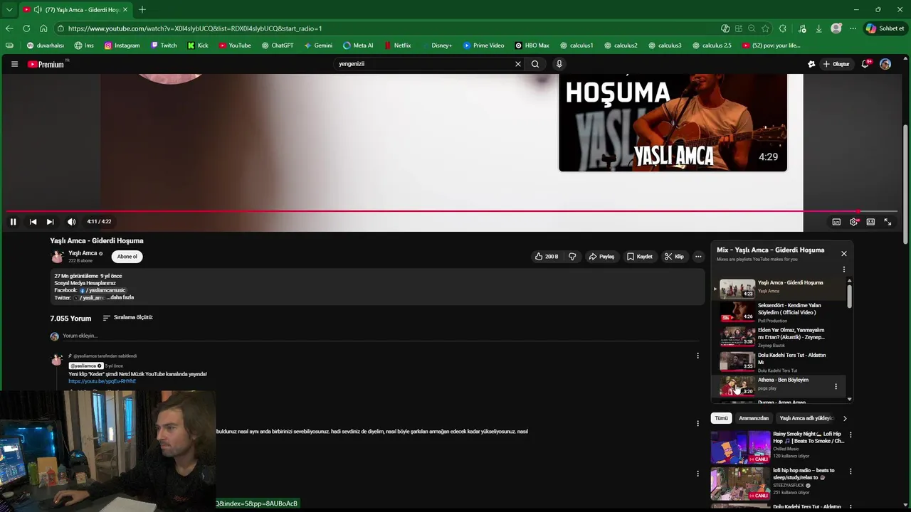Switch to theater mode

(x=870, y=222)
